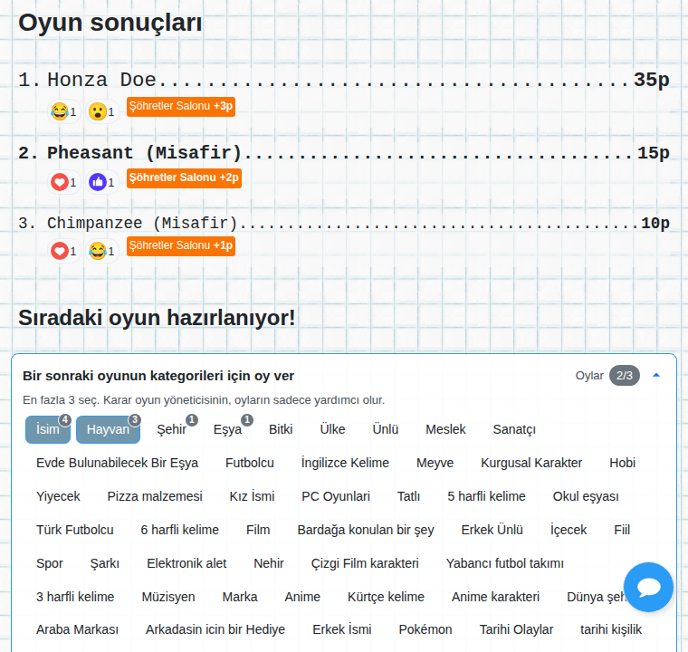Vote for the Bitki category
The image size is (688, 652).
click(281, 429)
